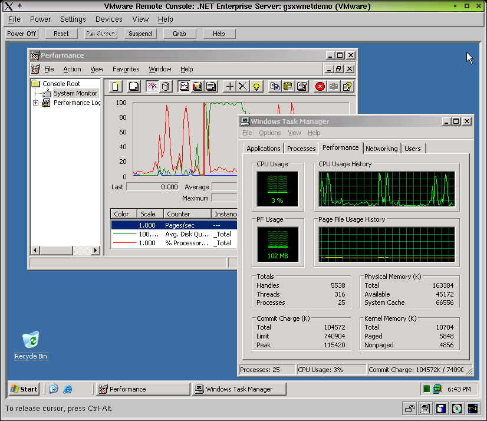Click the Update Data camera icon
Viewport: 487px width, 421px height.
tap(334, 86)
